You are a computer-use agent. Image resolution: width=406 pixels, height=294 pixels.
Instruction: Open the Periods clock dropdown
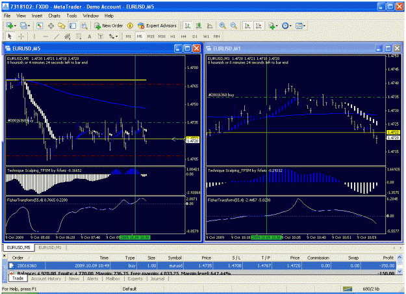286,25
